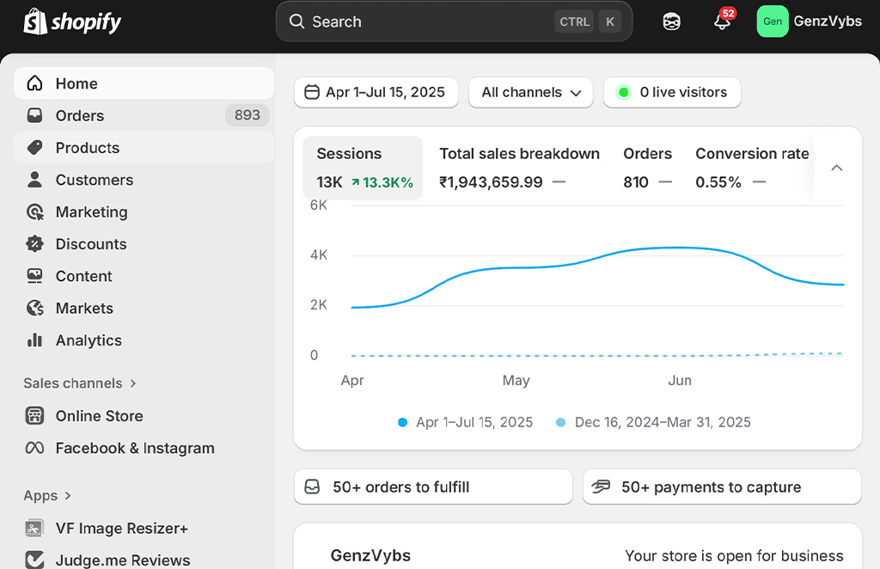This screenshot has width=880, height=569.
Task: Expand the Apps section
Action: (47, 496)
